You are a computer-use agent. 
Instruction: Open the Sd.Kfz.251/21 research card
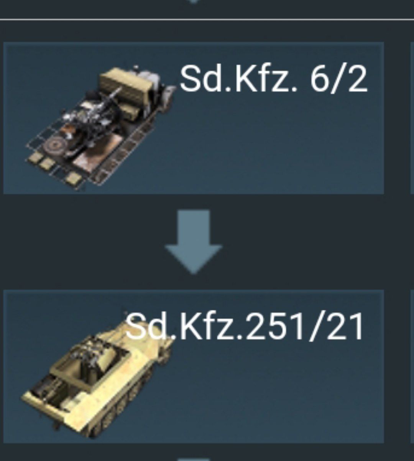click(x=194, y=367)
